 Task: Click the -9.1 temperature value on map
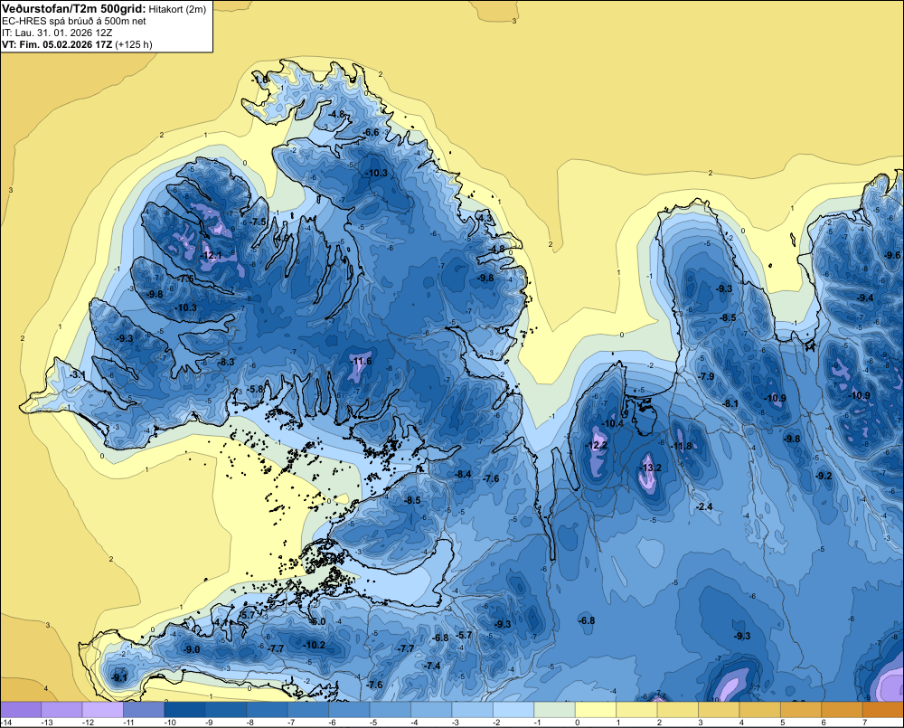(119, 678)
